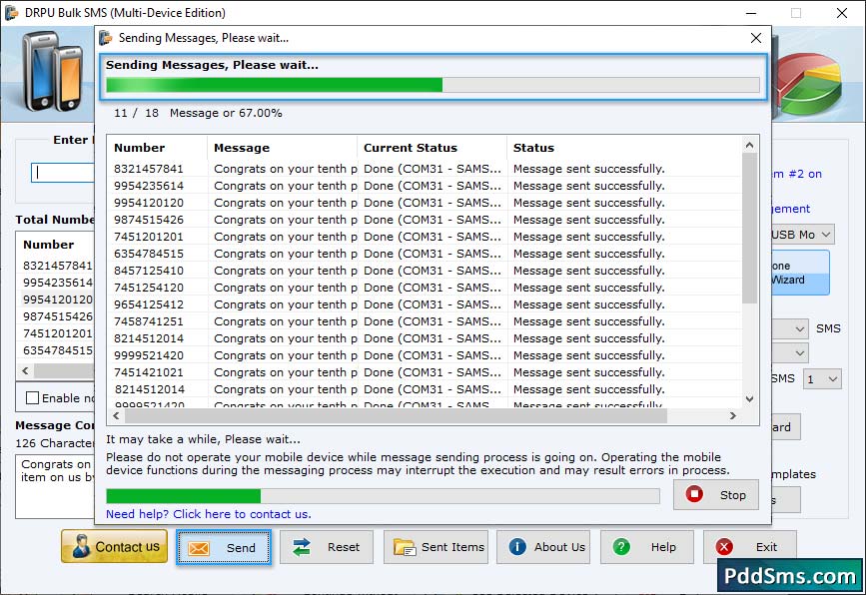Image resolution: width=866 pixels, height=595 pixels.
Task: Click the top sending progress bar
Action: pos(433,85)
